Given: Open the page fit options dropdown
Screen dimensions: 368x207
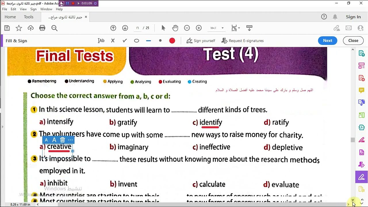Looking at the screenshot, I should click(236, 28).
